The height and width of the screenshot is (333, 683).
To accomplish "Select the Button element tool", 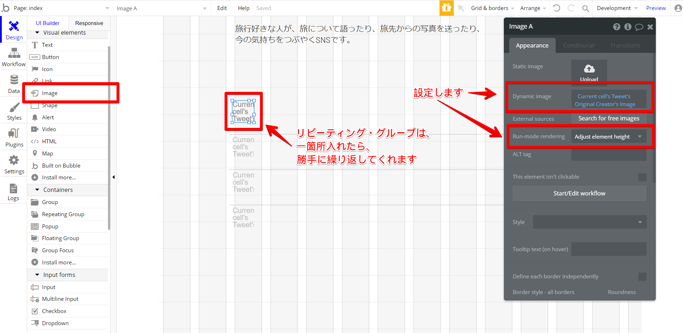I will 68,57.
